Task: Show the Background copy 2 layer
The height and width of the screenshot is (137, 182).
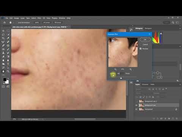Action: pos(136,101)
